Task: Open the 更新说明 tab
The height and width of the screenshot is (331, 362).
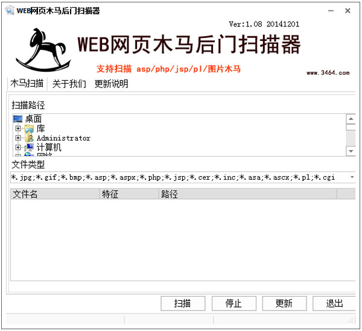Action: coord(111,84)
